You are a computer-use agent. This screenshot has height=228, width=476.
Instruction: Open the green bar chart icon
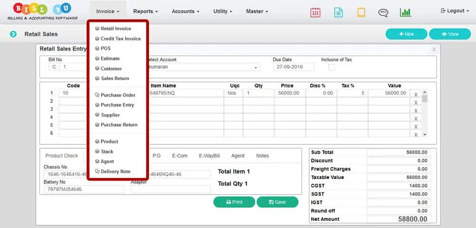405,12
